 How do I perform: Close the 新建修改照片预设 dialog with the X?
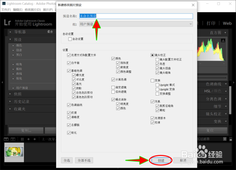193,5
